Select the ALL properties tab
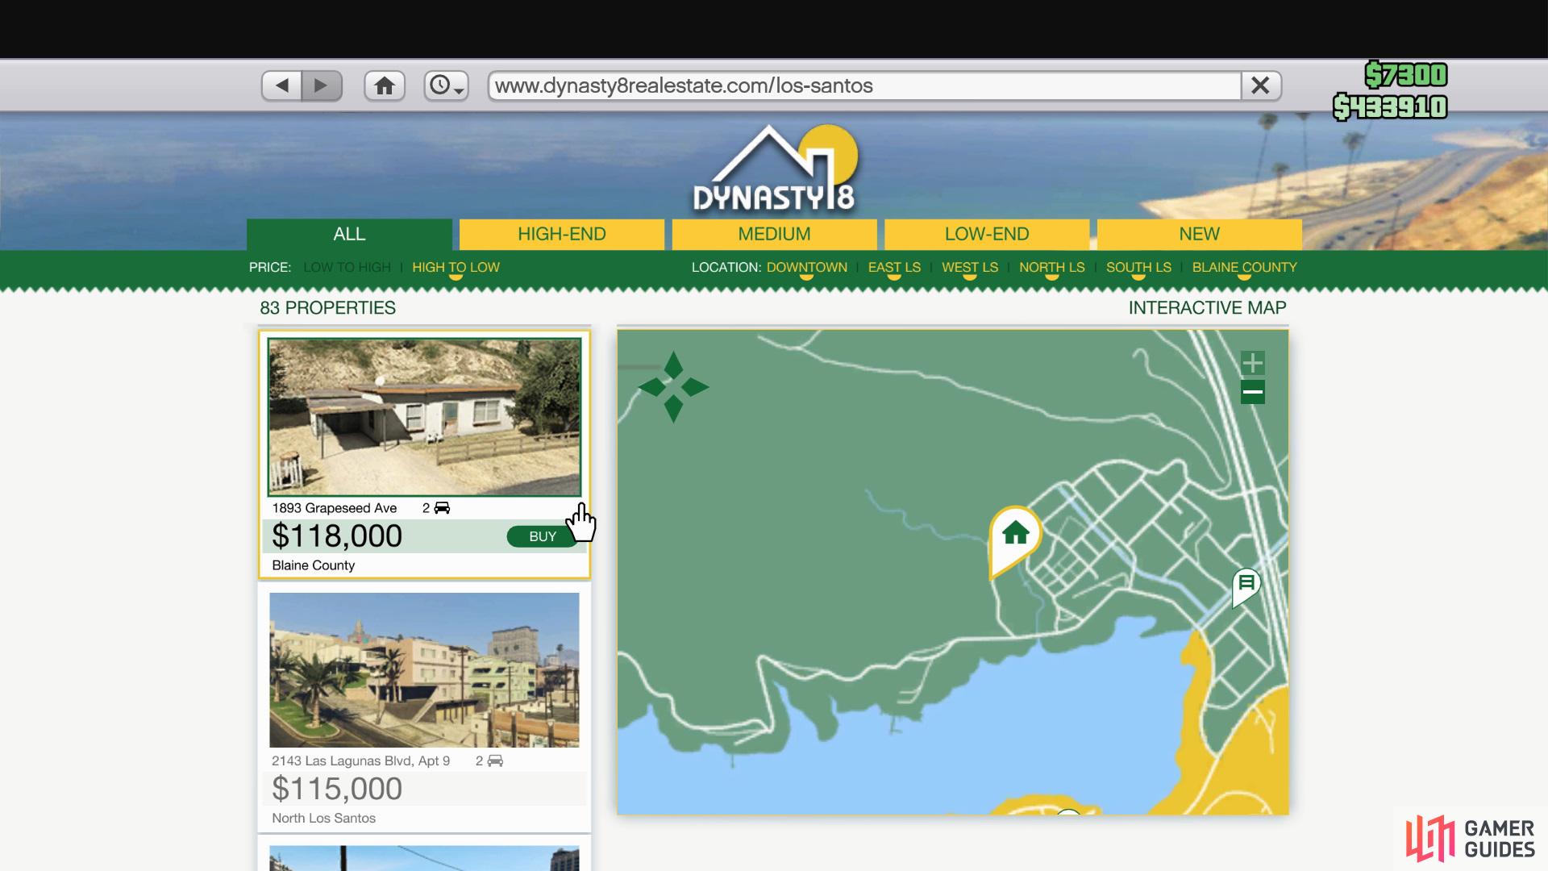The image size is (1548, 871). (349, 234)
